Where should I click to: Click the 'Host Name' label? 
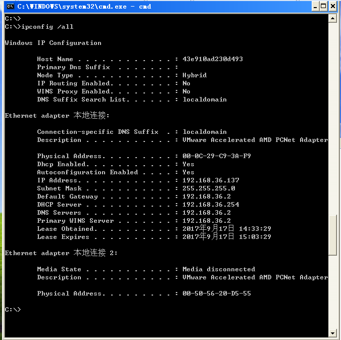[x=55, y=59]
